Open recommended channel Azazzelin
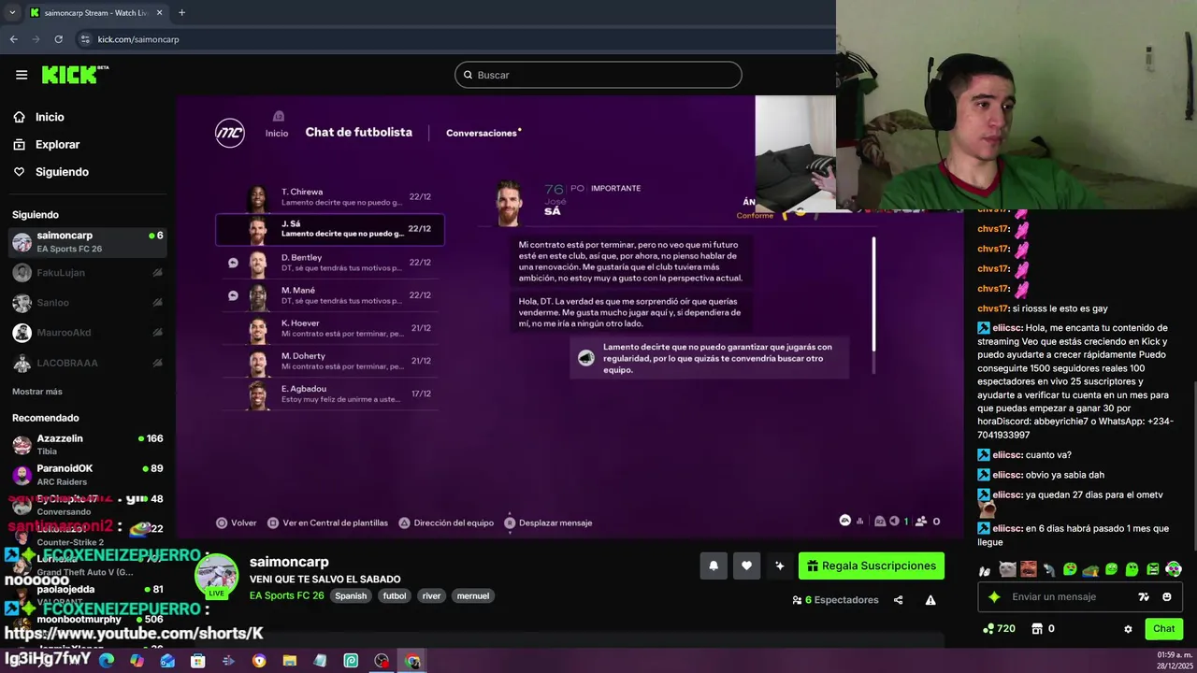Screen dimensions: 1197x673 coord(87,445)
